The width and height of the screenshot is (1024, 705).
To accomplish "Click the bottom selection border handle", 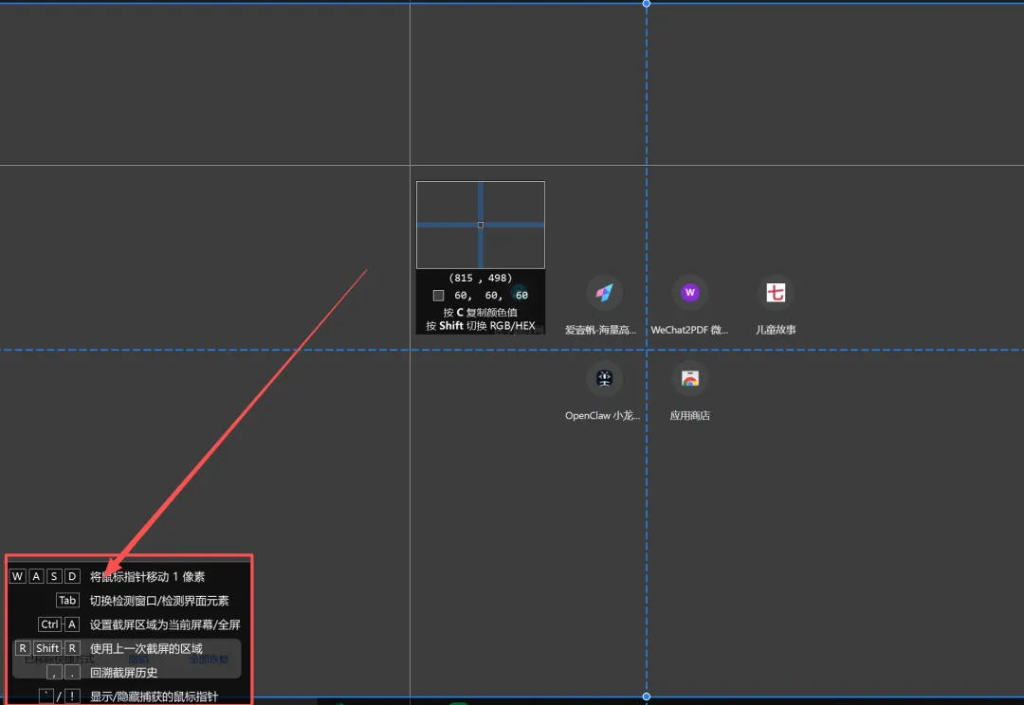I will [x=647, y=696].
